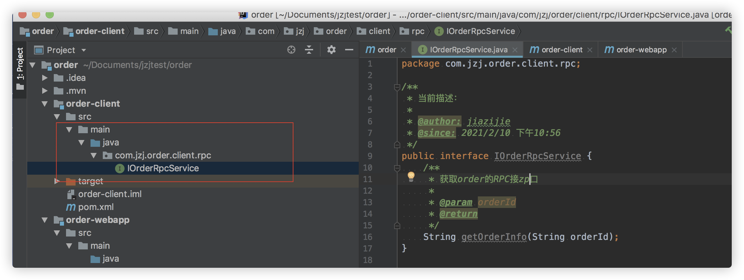Collapse the order-webapp module arrow
This screenshot has width=744, height=280.
[x=45, y=220]
